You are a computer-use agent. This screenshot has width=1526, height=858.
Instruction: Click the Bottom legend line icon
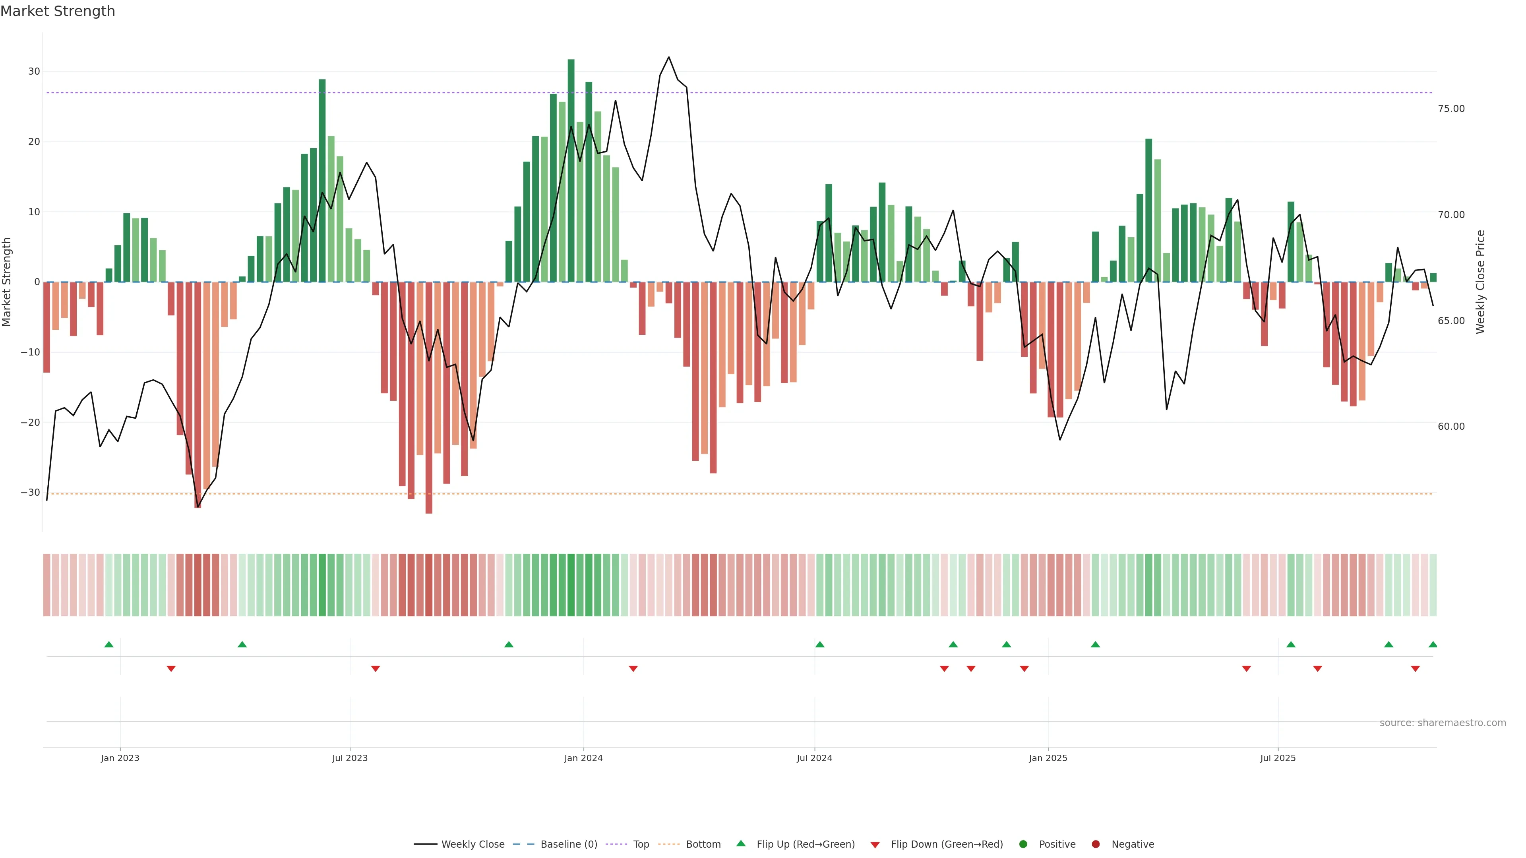coord(669,844)
